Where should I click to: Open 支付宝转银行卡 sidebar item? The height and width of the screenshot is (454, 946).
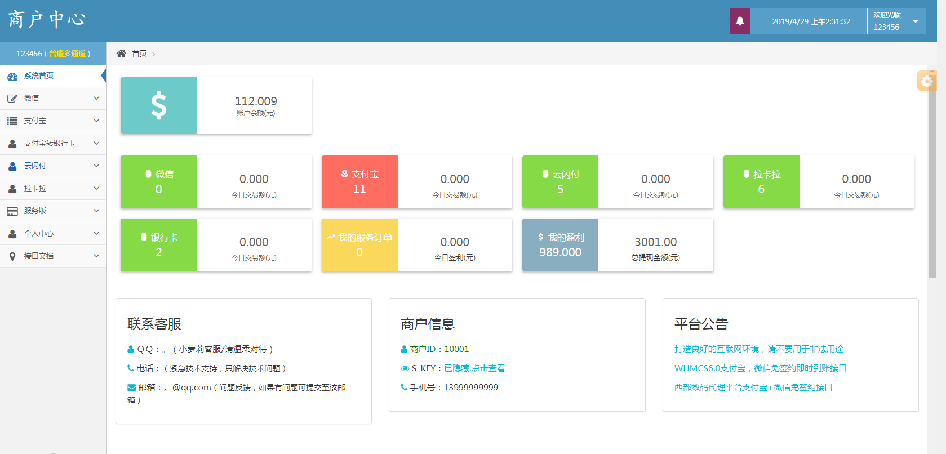pyautogui.click(x=50, y=143)
